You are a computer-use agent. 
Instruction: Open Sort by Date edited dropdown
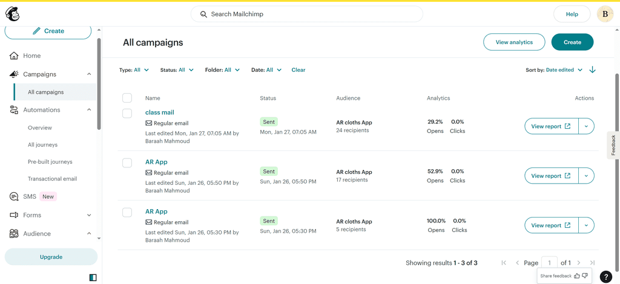[554, 70]
